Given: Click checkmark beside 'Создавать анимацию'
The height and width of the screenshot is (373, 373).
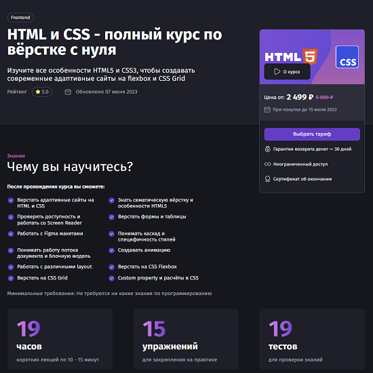Looking at the screenshot, I should (112, 250).
